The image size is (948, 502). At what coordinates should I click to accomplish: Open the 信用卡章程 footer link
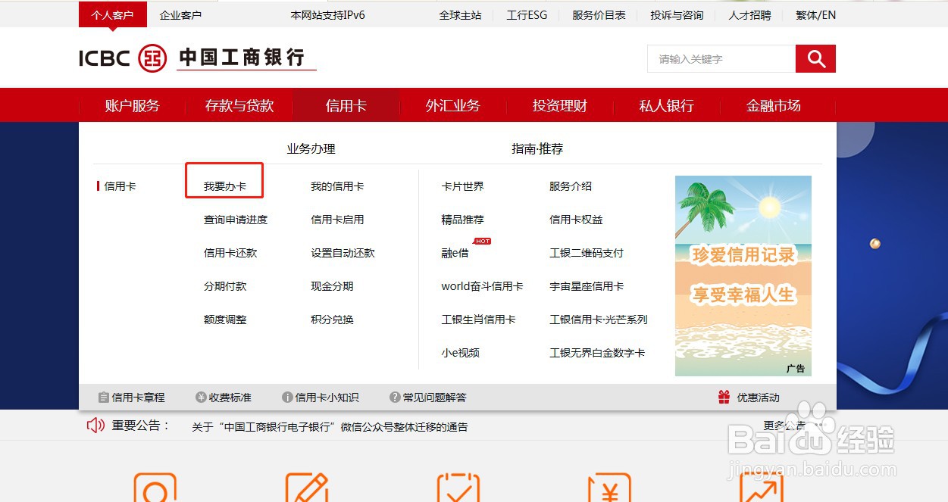[138, 397]
